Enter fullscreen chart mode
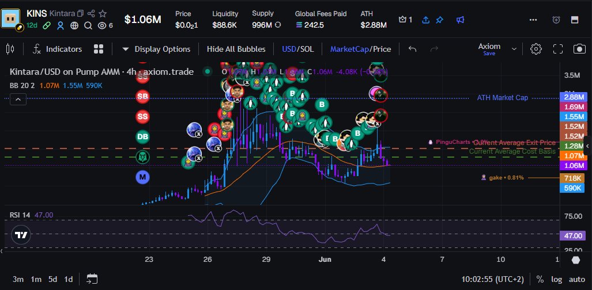Viewport: 592px width, 290px height. (x=557, y=49)
